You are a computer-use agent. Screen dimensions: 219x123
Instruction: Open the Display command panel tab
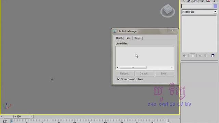pos(208,1)
